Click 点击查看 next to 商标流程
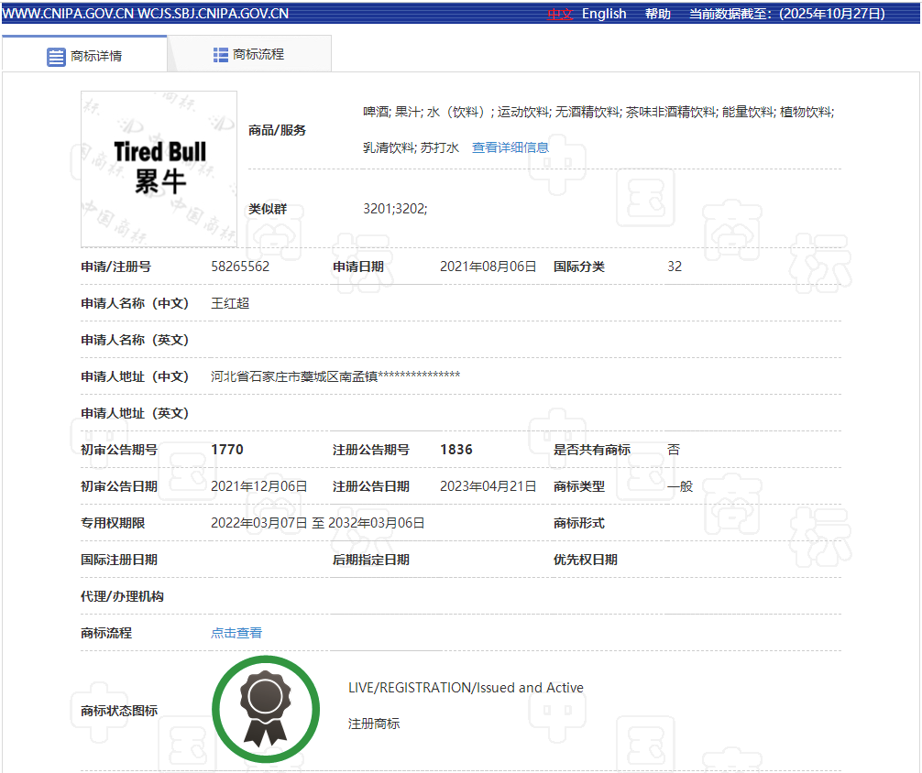Screen dimensions: 922x773 pos(236,633)
